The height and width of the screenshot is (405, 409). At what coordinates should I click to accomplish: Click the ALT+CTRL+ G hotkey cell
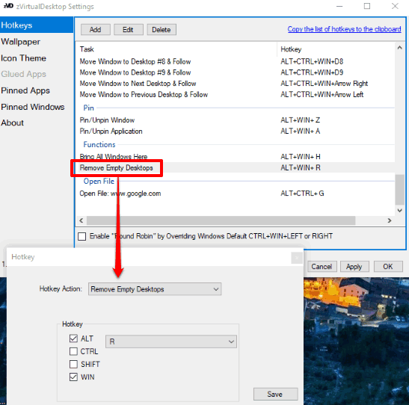(302, 194)
